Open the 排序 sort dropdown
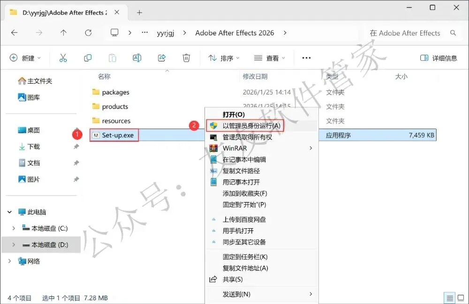This screenshot has height=304, width=469. point(224,58)
